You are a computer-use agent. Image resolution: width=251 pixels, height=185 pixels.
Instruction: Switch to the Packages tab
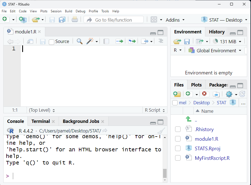pyautogui.click(x=218, y=85)
